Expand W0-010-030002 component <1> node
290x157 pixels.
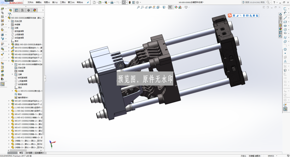click(9, 48)
